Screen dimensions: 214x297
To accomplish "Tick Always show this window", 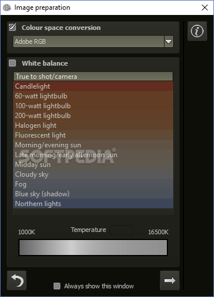I will tap(57, 286).
